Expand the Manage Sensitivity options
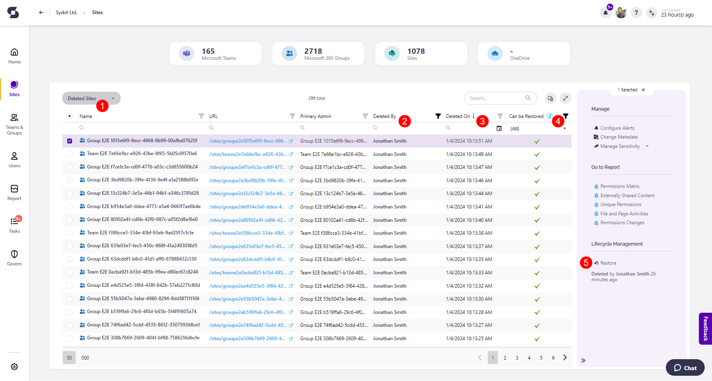 coord(647,146)
